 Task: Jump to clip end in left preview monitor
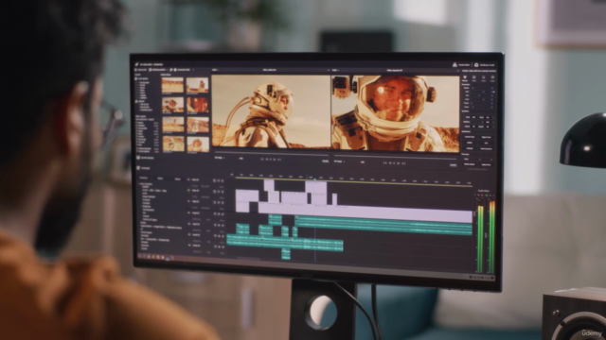tap(279, 160)
